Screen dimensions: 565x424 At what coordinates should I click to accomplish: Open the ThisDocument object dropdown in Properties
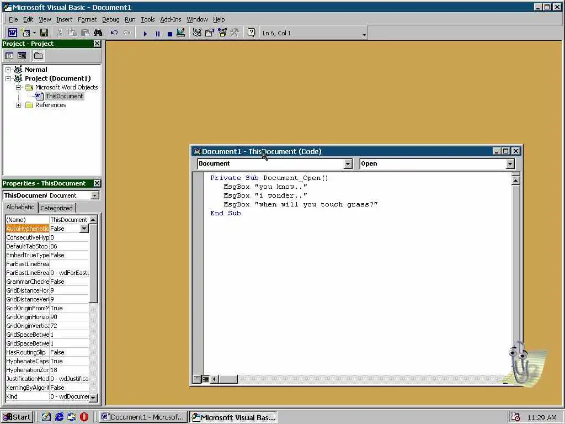tap(94, 195)
